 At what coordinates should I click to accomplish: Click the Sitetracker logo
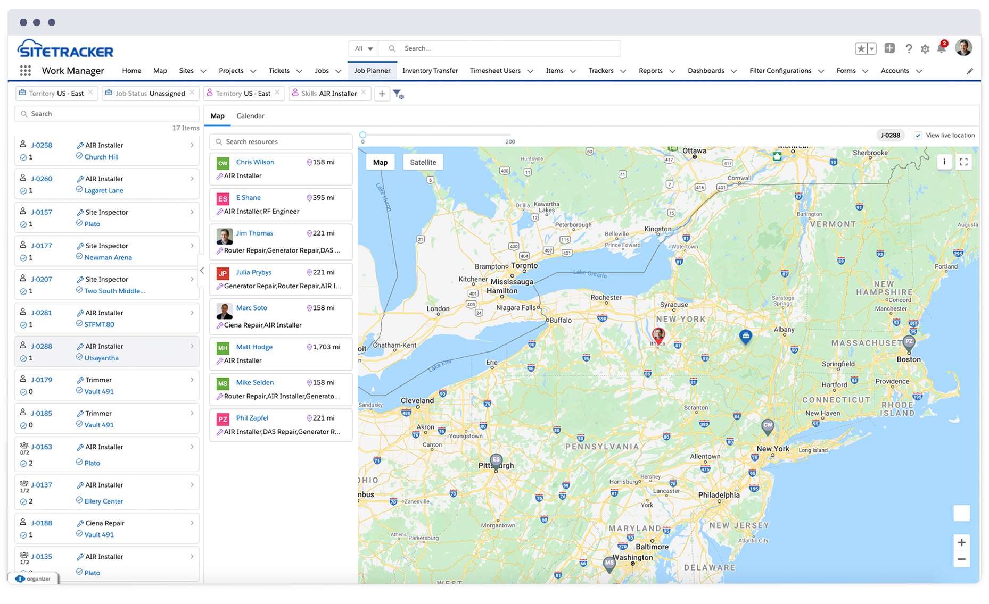pyautogui.click(x=65, y=49)
